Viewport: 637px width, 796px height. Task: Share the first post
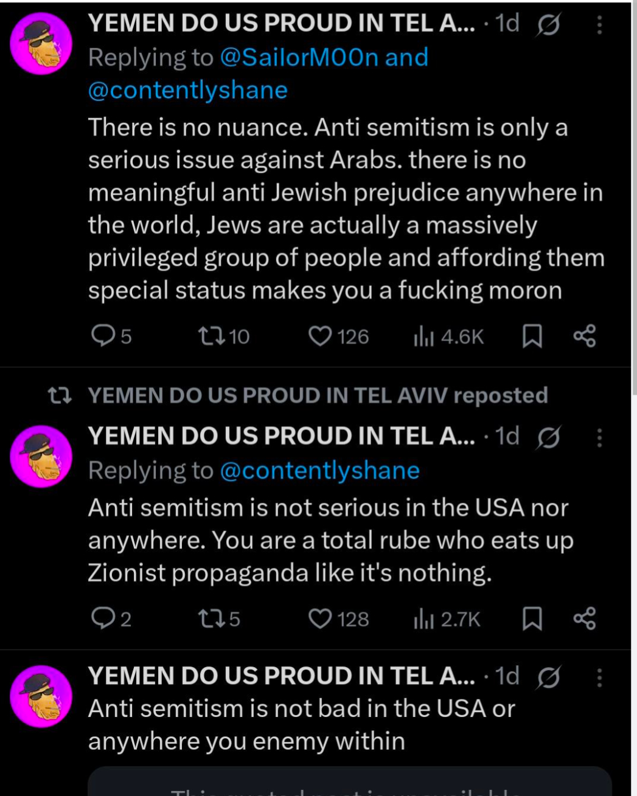585,336
